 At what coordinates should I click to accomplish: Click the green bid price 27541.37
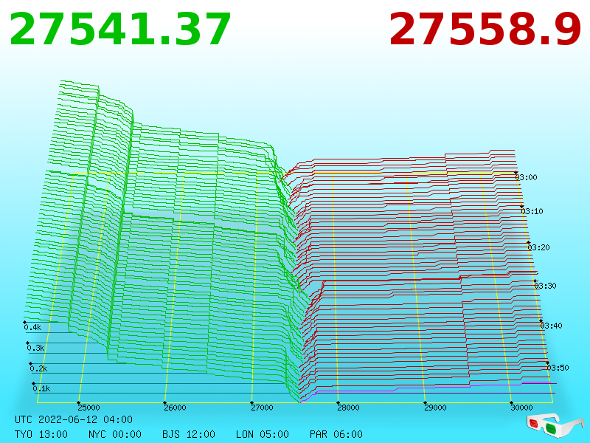[x=120, y=30]
